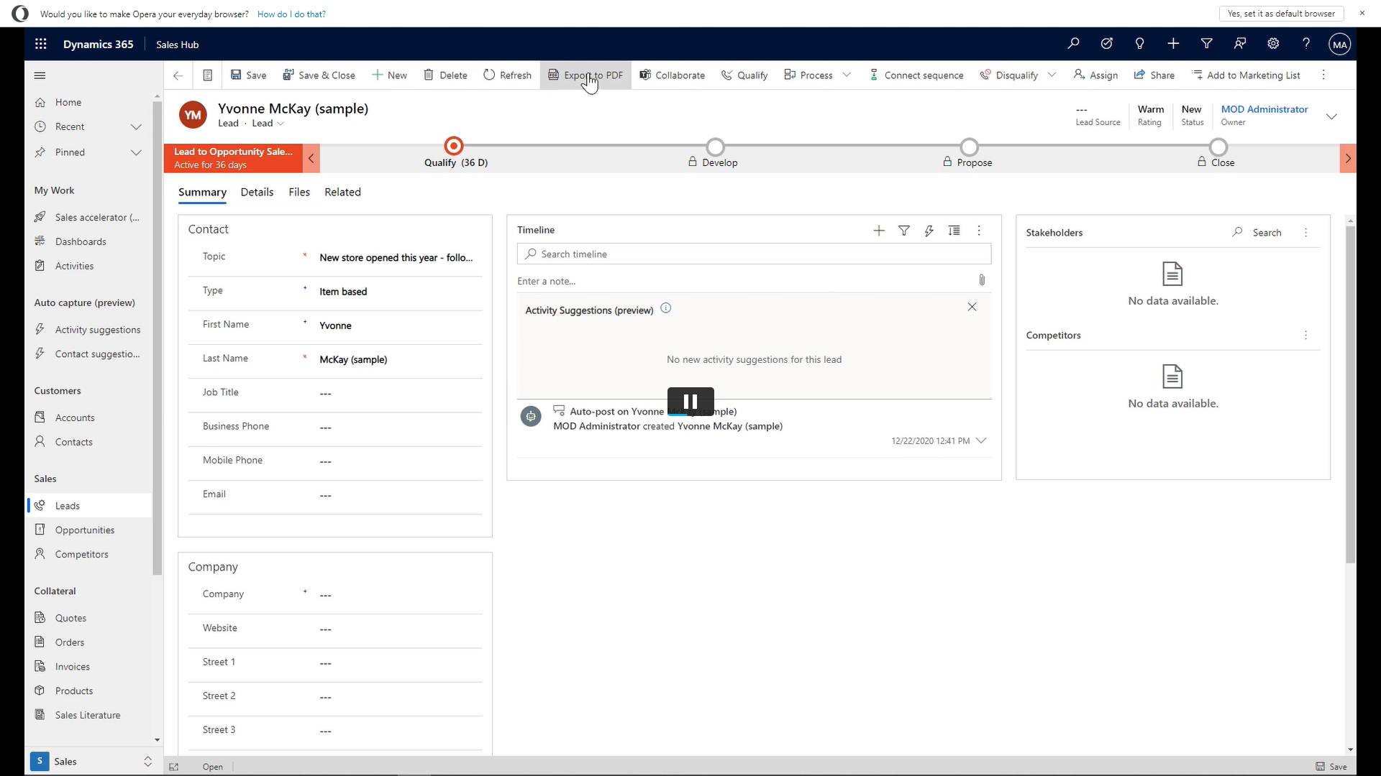Open command bar overflow ellipsis
Screen dimensions: 1381x776
click(1323, 75)
